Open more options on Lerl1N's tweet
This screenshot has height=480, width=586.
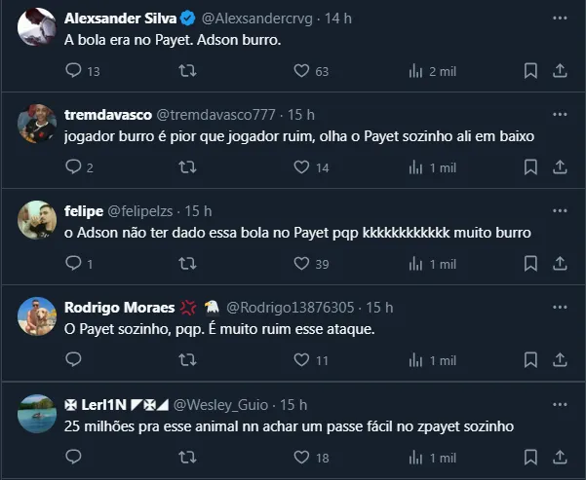[560, 404]
